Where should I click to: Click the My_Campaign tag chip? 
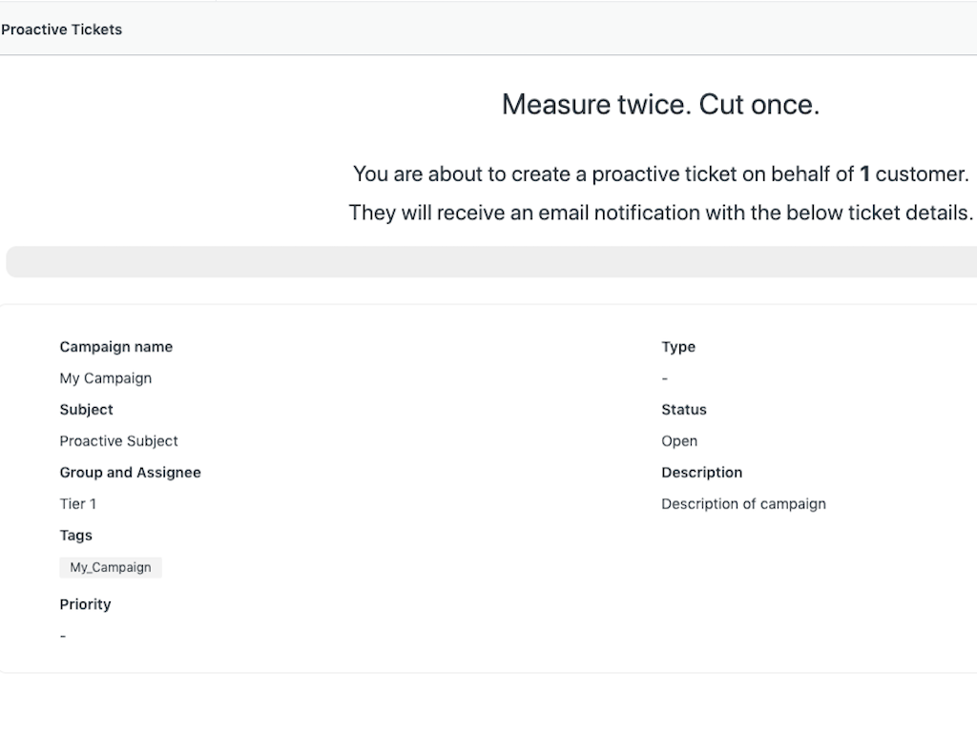pos(111,567)
